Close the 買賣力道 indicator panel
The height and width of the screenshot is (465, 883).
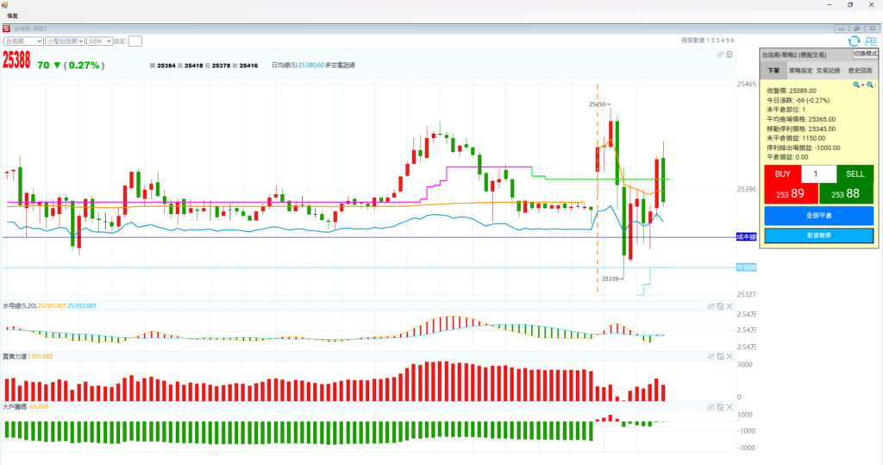coord(730,356)
